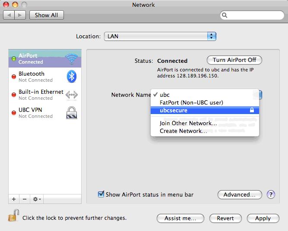Image resolution: width=288 pixels, height=231 pixels.
Task: Click the red Built-in Ethernet status dot
Action: point(14,95)
